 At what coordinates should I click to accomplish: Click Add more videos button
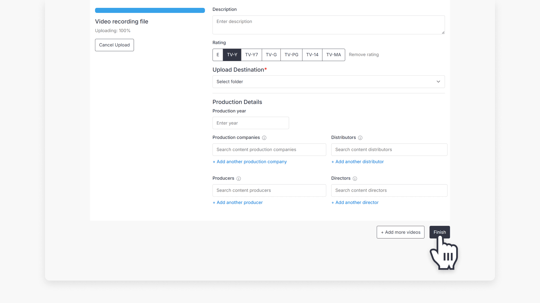(400, 232)
